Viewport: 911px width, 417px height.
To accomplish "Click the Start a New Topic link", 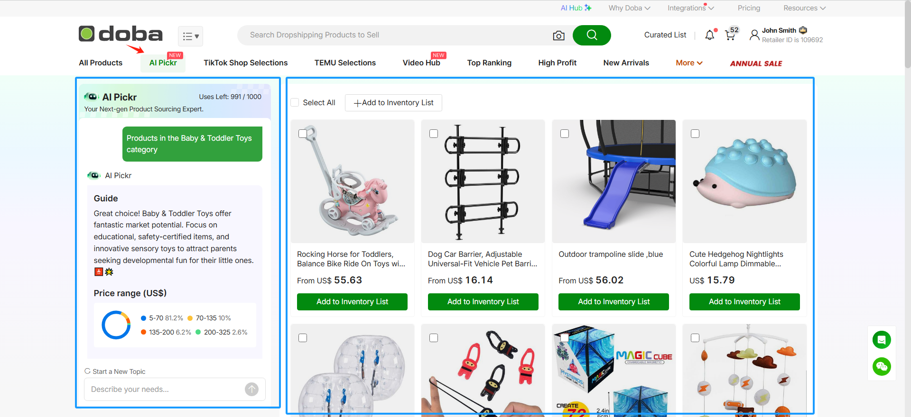I will (x=115, y=372).
